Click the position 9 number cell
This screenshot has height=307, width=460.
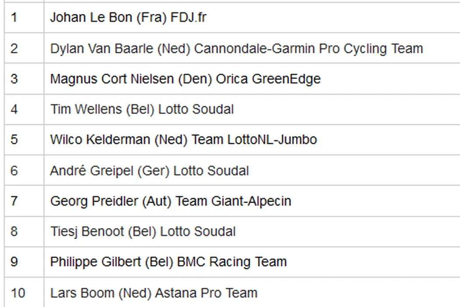tap(14, 262)
